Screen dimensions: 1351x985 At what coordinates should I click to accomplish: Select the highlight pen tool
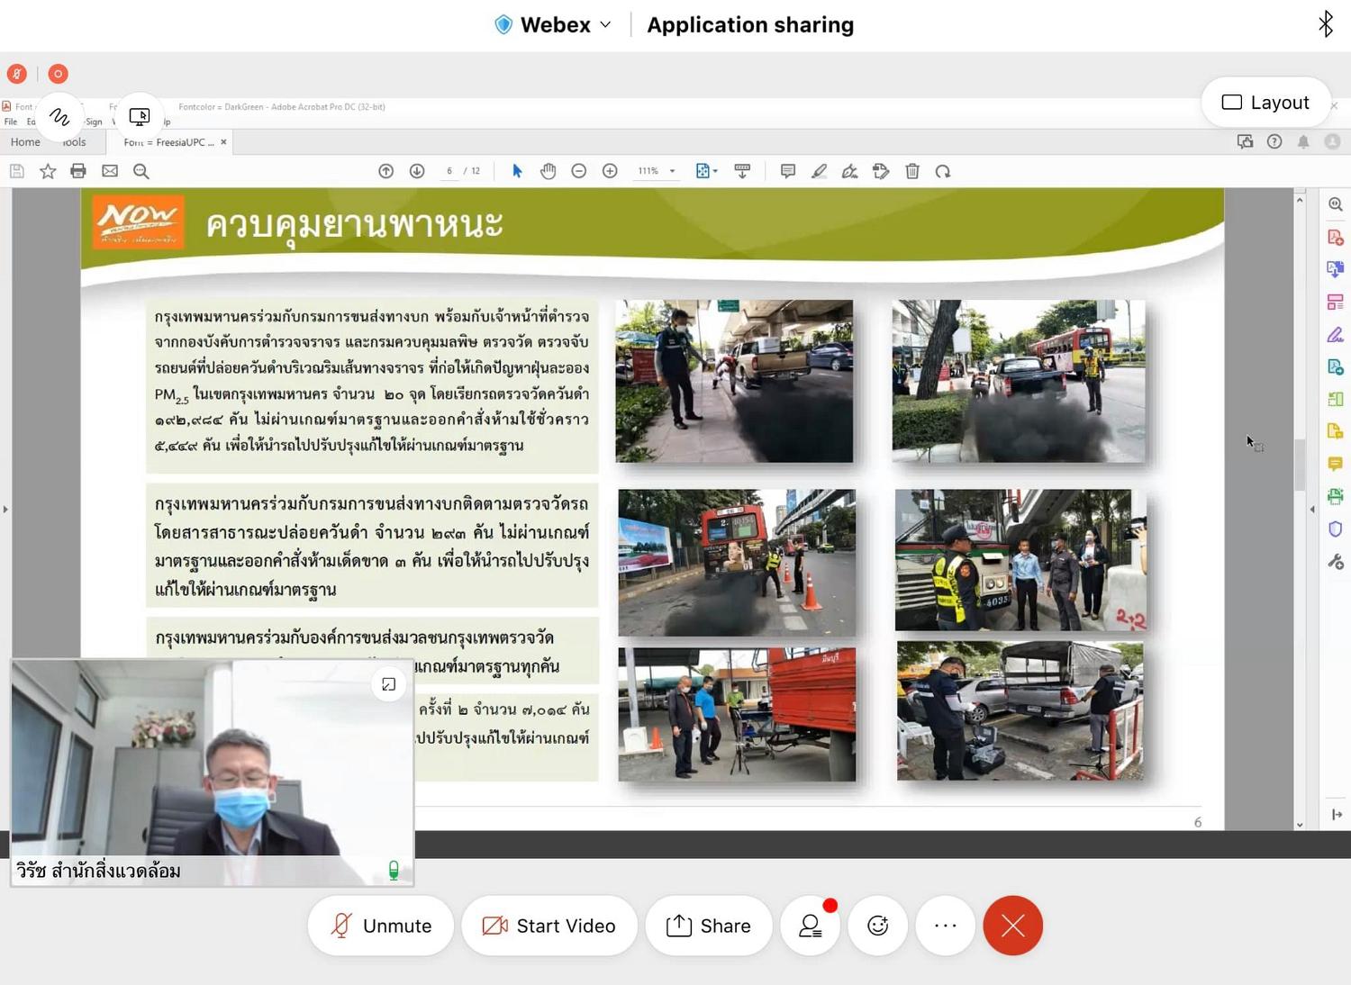coord(819,171)
